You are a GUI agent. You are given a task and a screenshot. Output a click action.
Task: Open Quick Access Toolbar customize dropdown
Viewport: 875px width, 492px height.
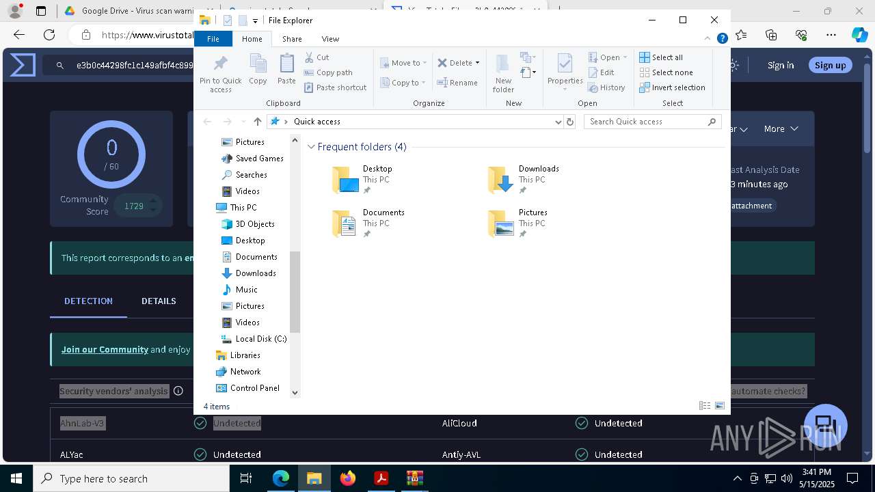click(255, 20)
